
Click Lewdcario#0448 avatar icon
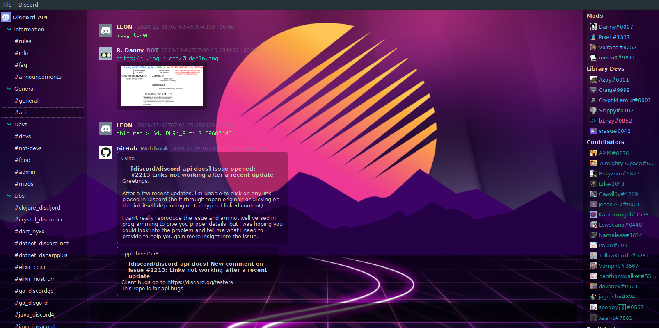pos(593,225)
